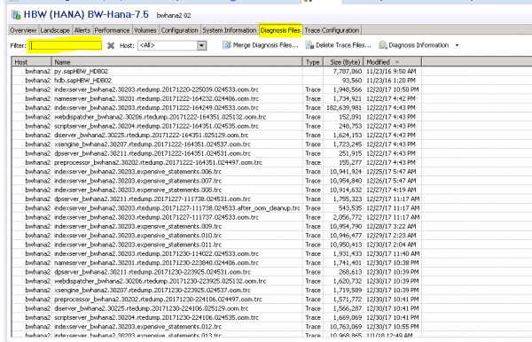Screen dimensions: 532x342
Task: Click the Diagnosis Information icon
Action: [x=383, y=45]
